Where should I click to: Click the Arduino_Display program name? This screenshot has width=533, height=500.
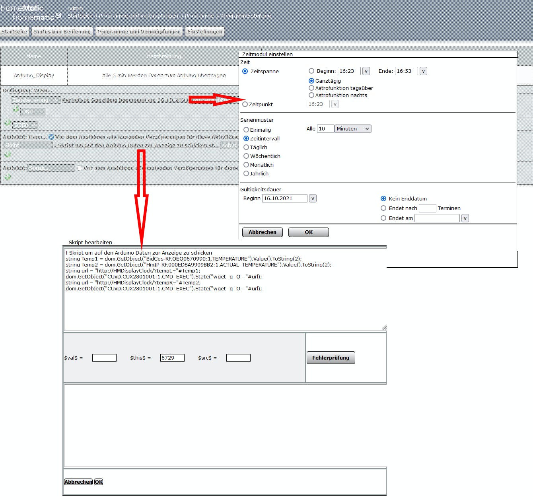point(34,75)
